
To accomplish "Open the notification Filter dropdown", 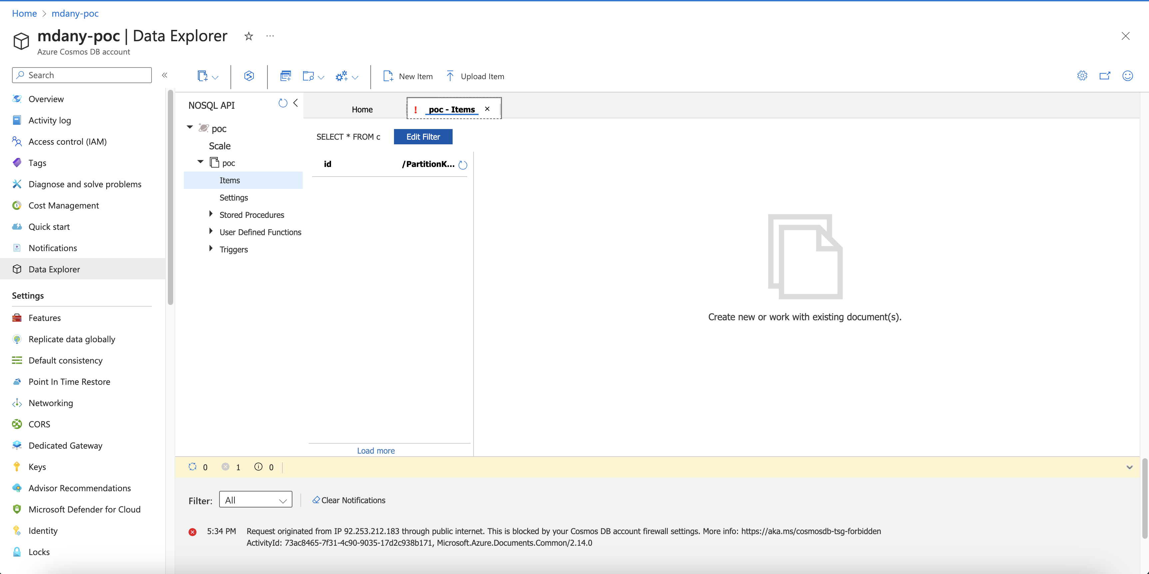I will click(255, 500).
